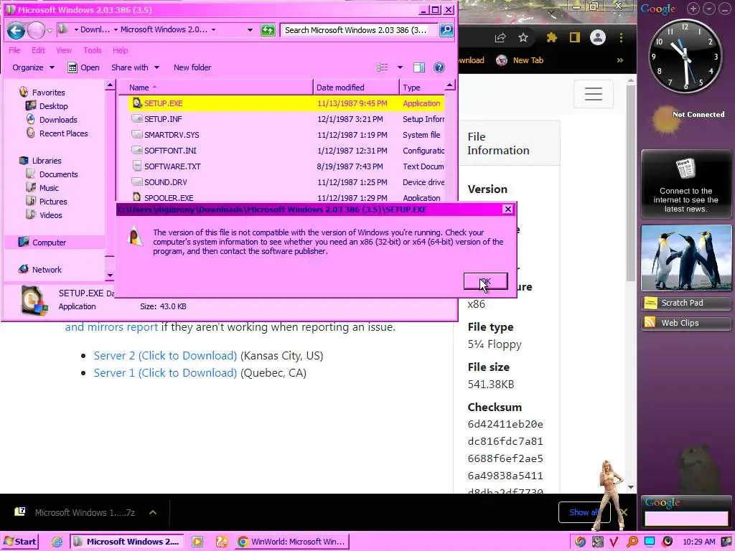Open Chrome three-dot menu
Viewport: 735px width, 551px height.
pyautogui.click(x=621, y=37)
